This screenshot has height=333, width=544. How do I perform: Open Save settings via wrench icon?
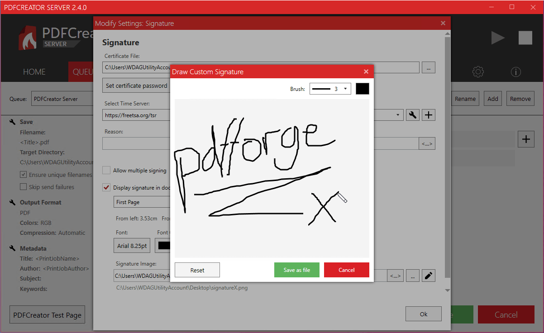[13, 122]
